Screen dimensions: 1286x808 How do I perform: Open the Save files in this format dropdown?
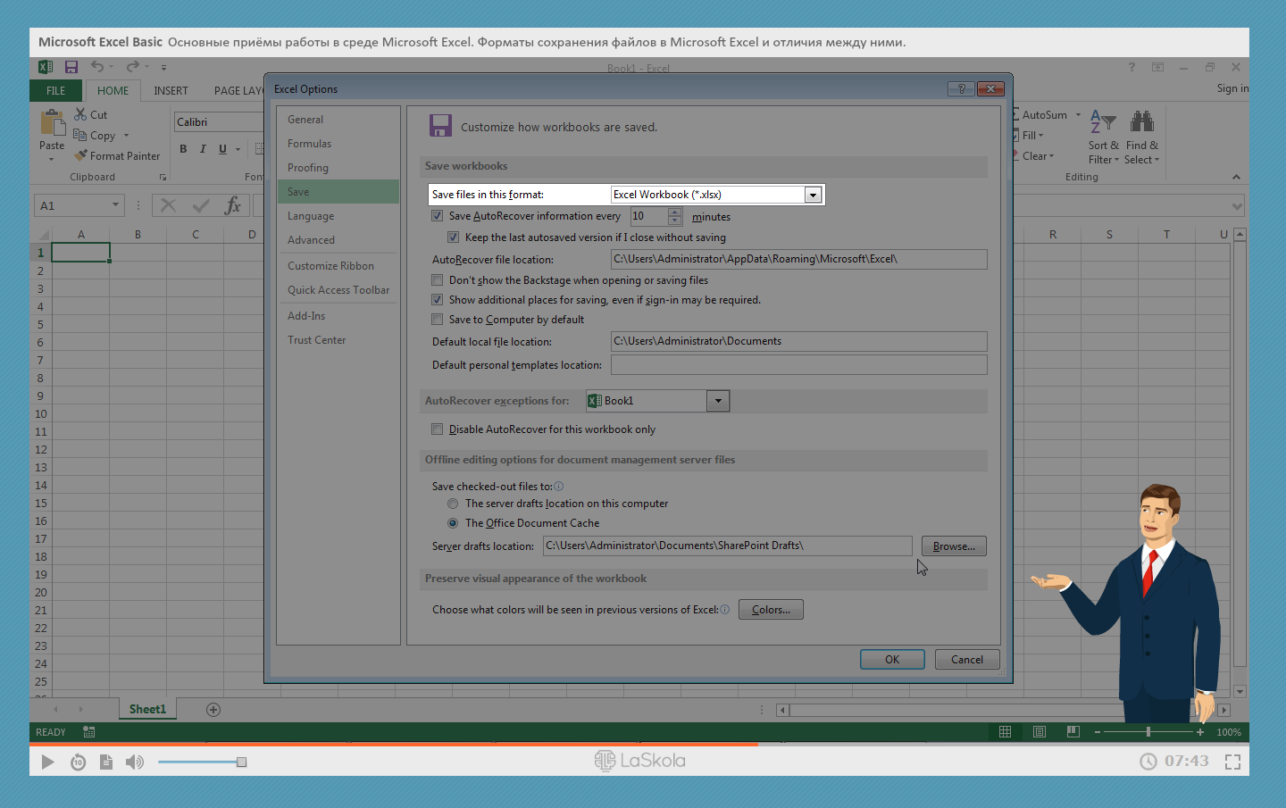[812, 195]
